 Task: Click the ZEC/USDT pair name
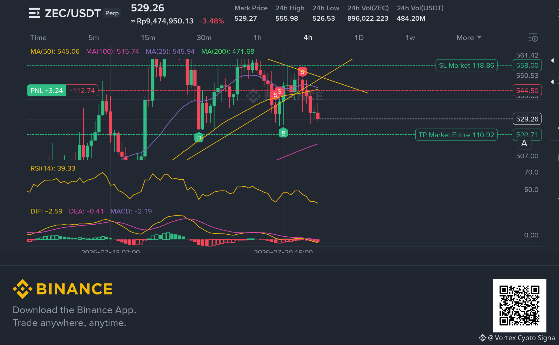click(73, 13)
